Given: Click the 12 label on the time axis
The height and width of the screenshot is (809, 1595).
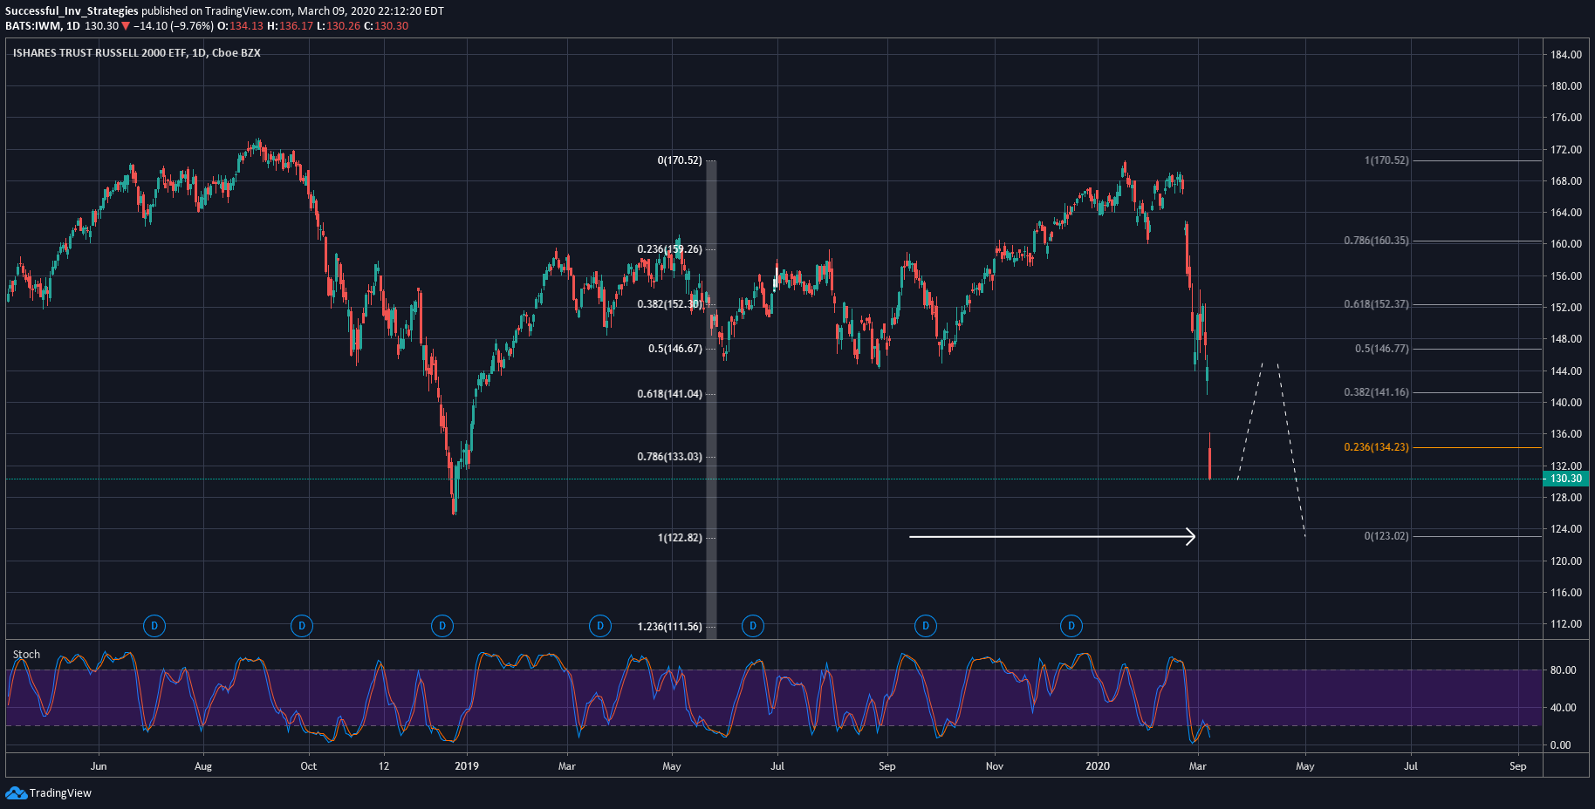Looking at the screenshot, I should 384,766.
